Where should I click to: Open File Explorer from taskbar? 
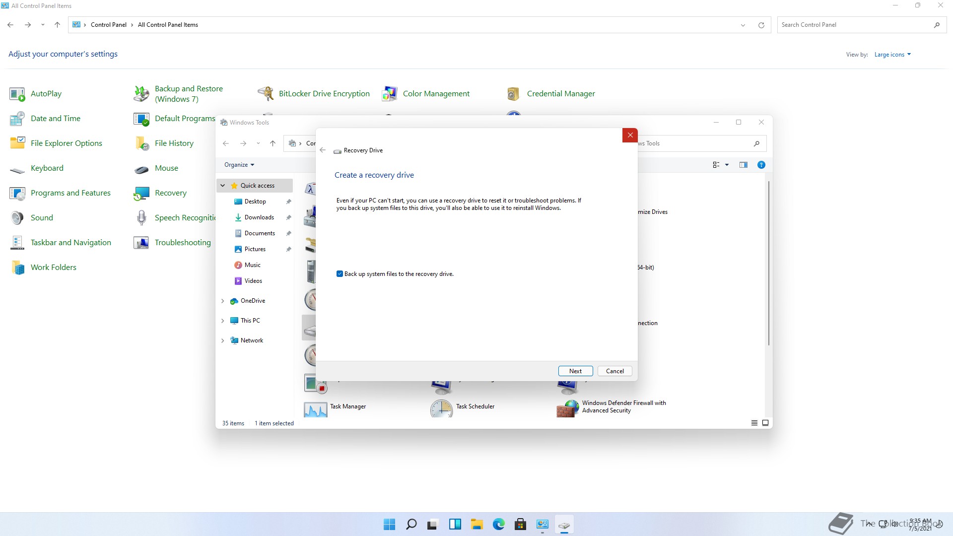point(476,524)
